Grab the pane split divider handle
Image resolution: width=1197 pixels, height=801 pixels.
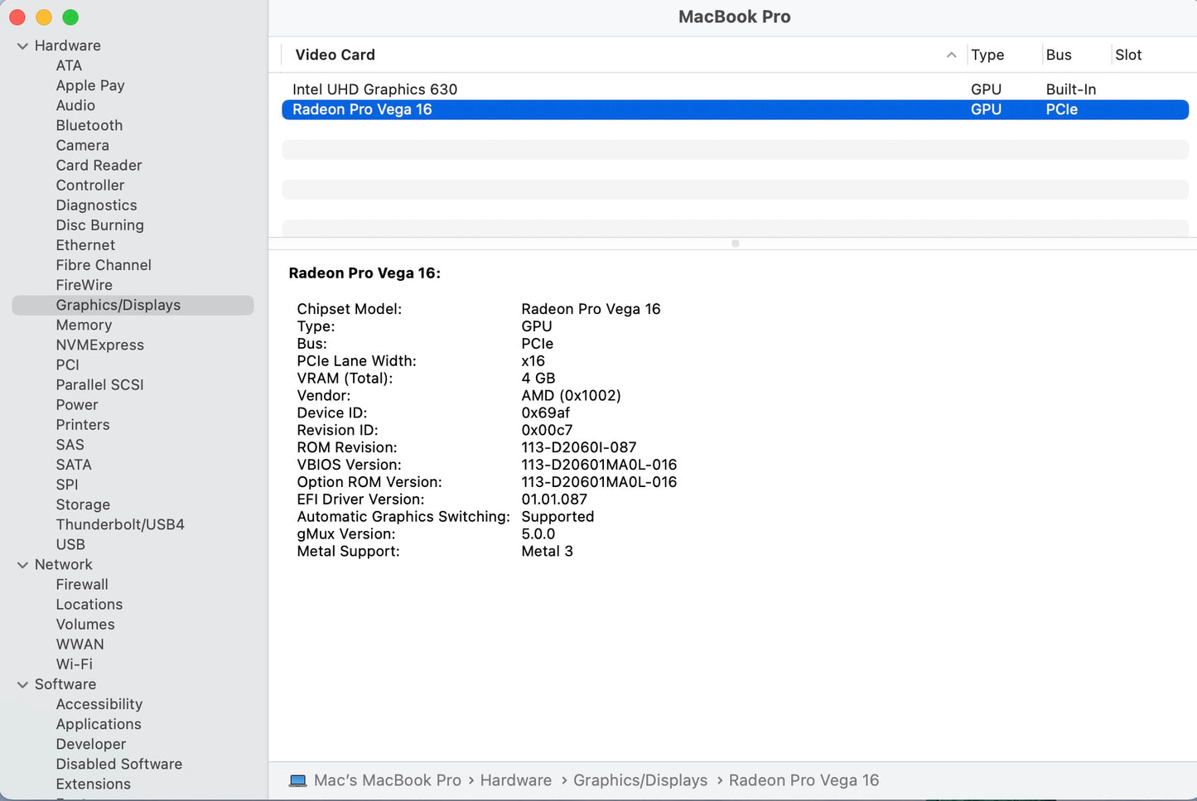pyautogui.click(x=735, y=244)
